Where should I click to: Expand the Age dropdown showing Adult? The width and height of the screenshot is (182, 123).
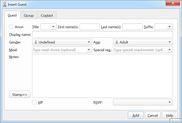[x=143, y=42]
